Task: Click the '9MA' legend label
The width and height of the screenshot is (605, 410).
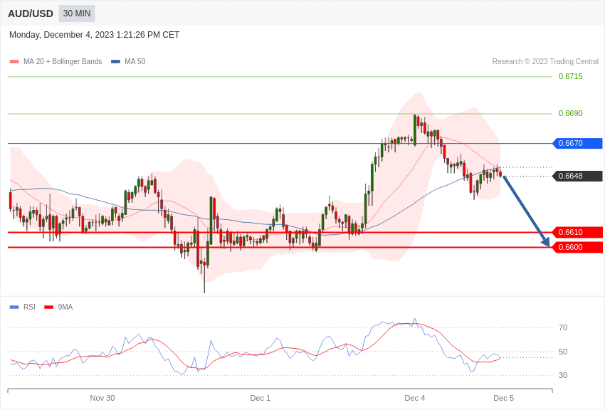Action: 65,307
